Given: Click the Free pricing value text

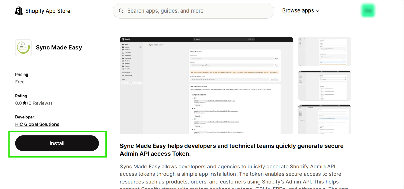Looking at the screenshot, I should click(x=20, y=82).
